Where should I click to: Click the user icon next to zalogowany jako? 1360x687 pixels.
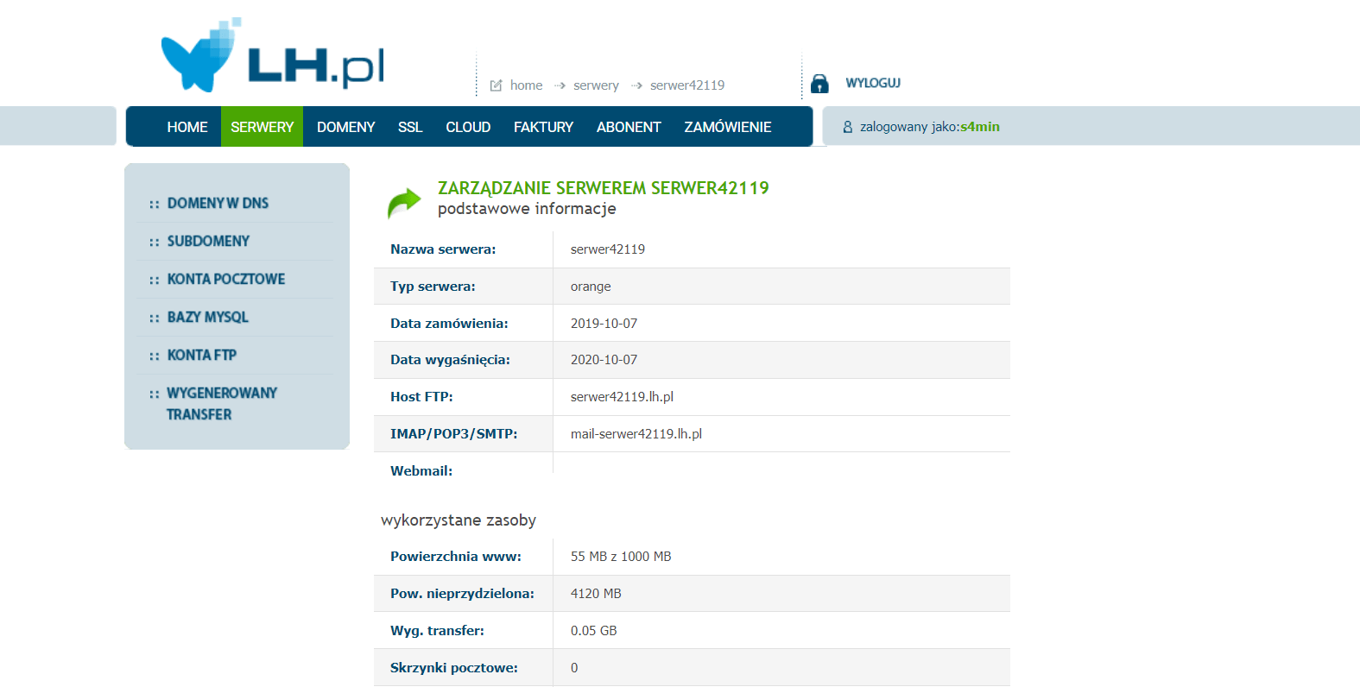pos(847,127)
